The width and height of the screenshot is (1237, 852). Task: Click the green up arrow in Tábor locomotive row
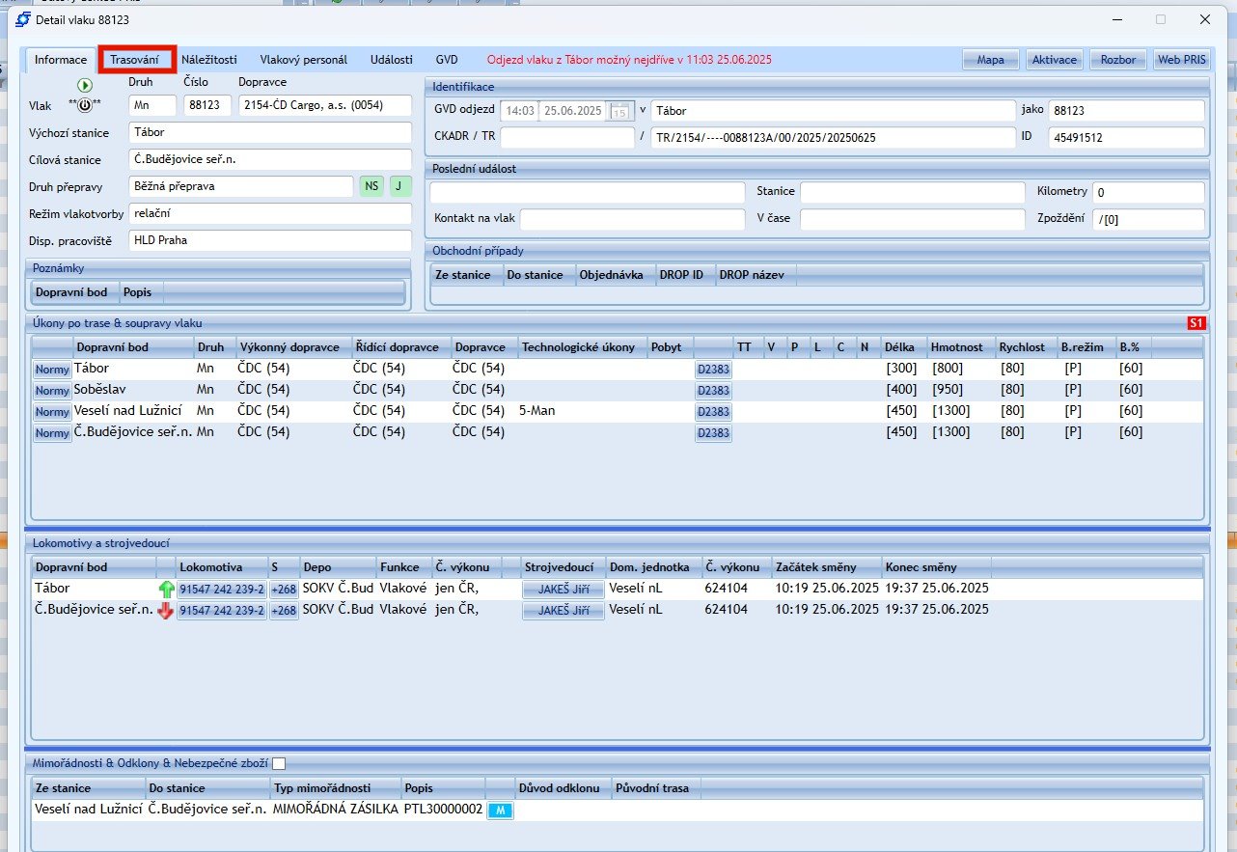click(x=165, y=589)
